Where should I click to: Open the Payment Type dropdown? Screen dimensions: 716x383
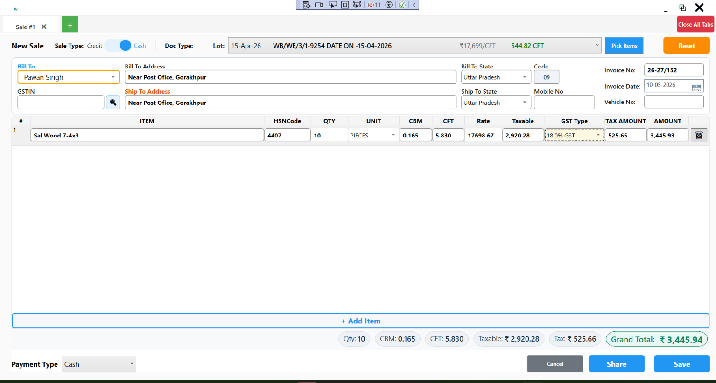coord(98,364)
